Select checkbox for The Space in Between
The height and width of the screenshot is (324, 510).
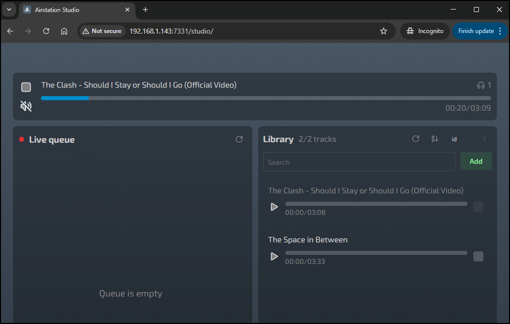[478, 256]
